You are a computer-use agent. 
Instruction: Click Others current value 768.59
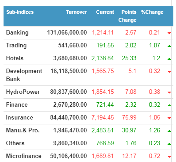pyautogui.click(x=105, y=143)
